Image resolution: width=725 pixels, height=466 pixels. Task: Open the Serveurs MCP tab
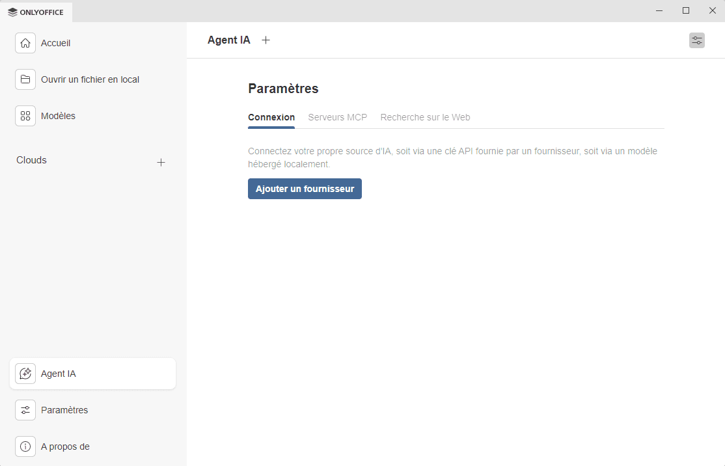(337, 118)
